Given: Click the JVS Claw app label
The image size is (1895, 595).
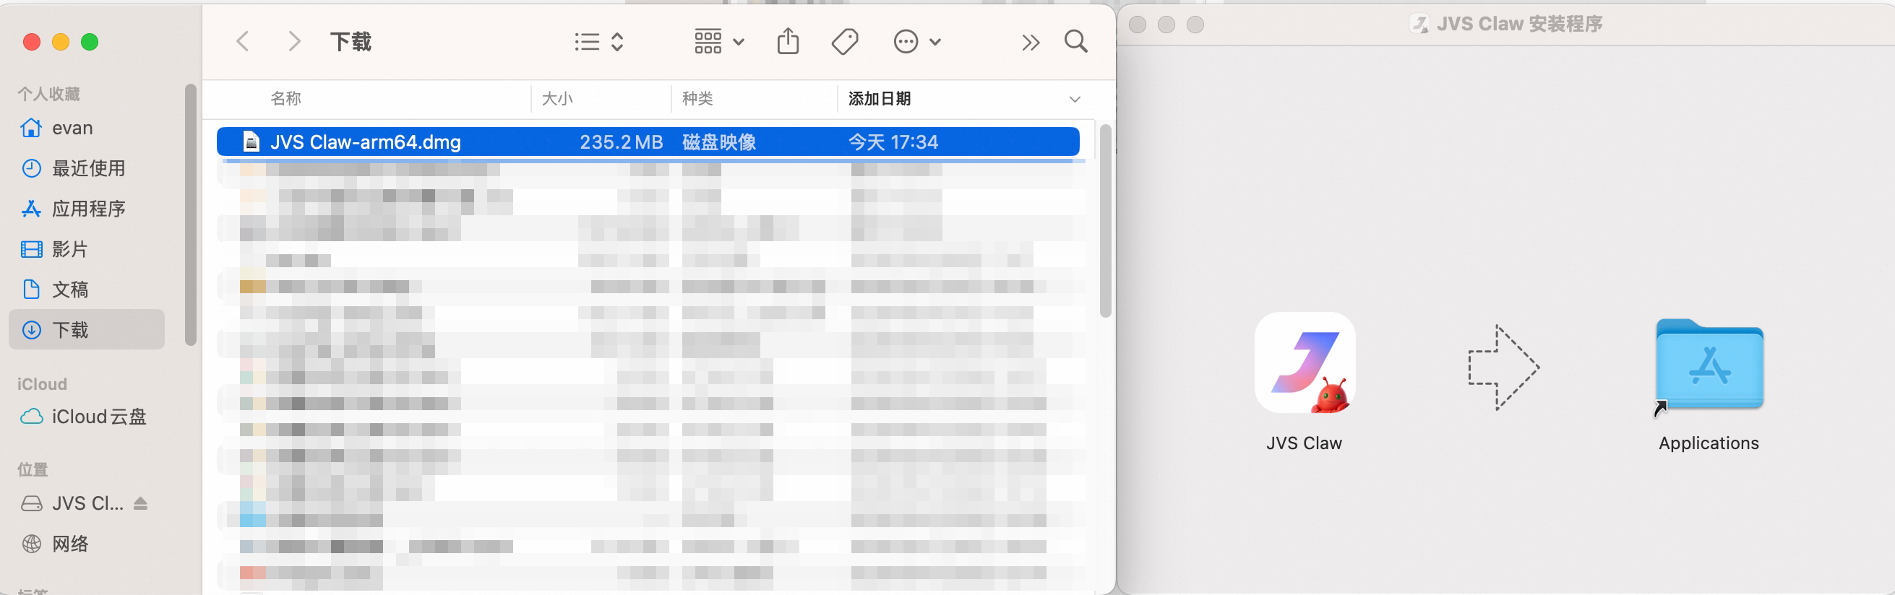Looking at the screenshot, I should [1305, 443].
